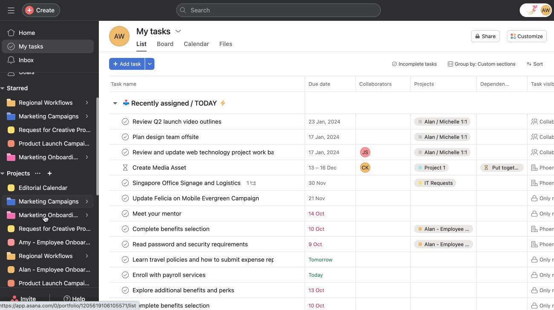Click the Create button
554x310 pixels.
click(41, 10)
